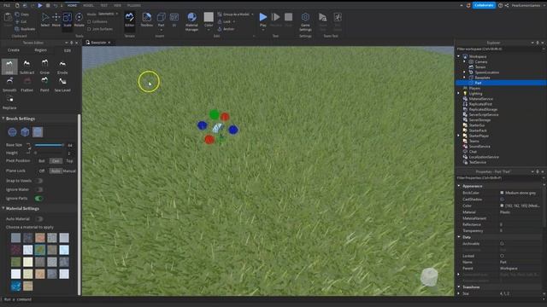This screenshot has width=547, height=307.
Task: Open the Toolbox panel
Action: coord(146,20)
